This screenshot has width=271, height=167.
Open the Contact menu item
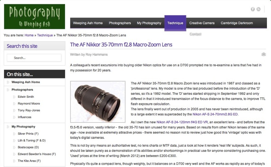click(195, 34)
